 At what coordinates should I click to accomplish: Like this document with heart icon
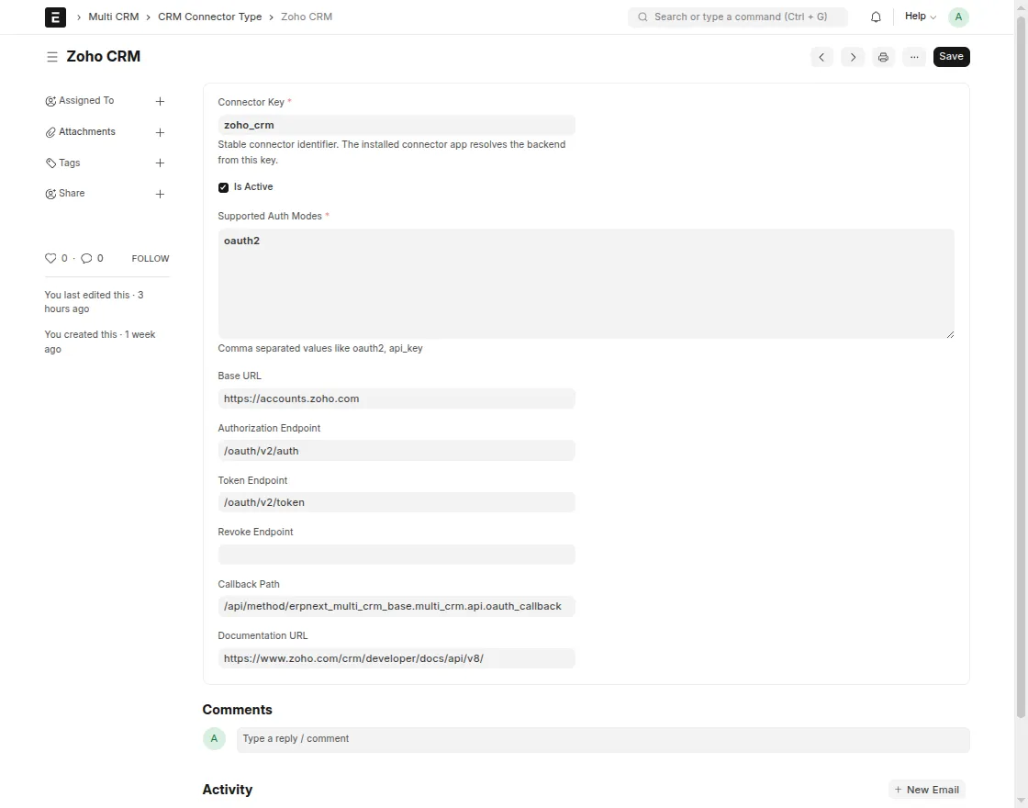click(50, 259)
